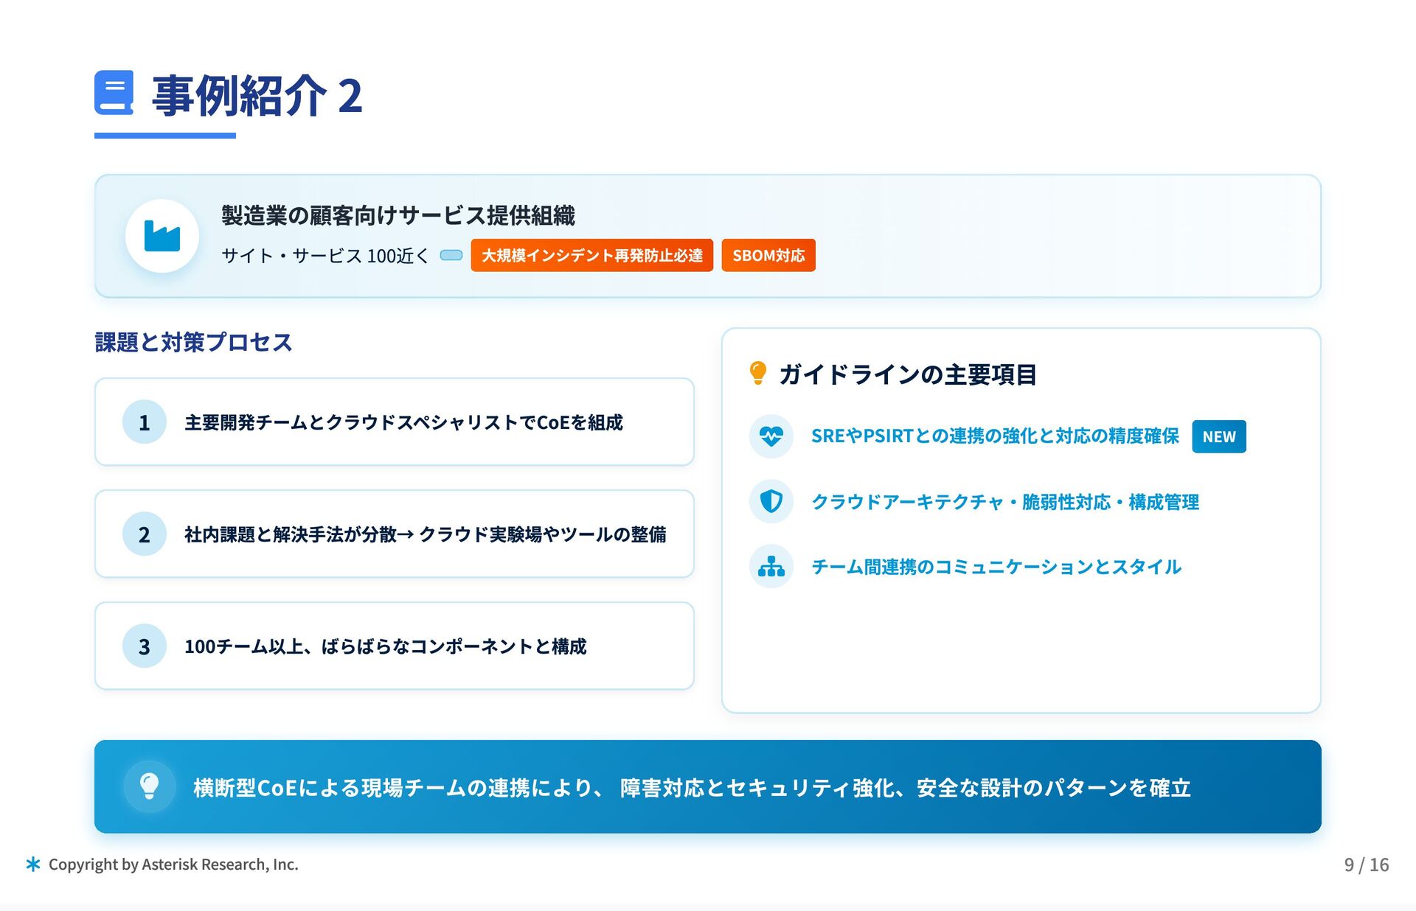Click チーム間連携のコミュニケーション link text
The width and height of the screenshot is (1416, 911).
click(x=996, y=566)
